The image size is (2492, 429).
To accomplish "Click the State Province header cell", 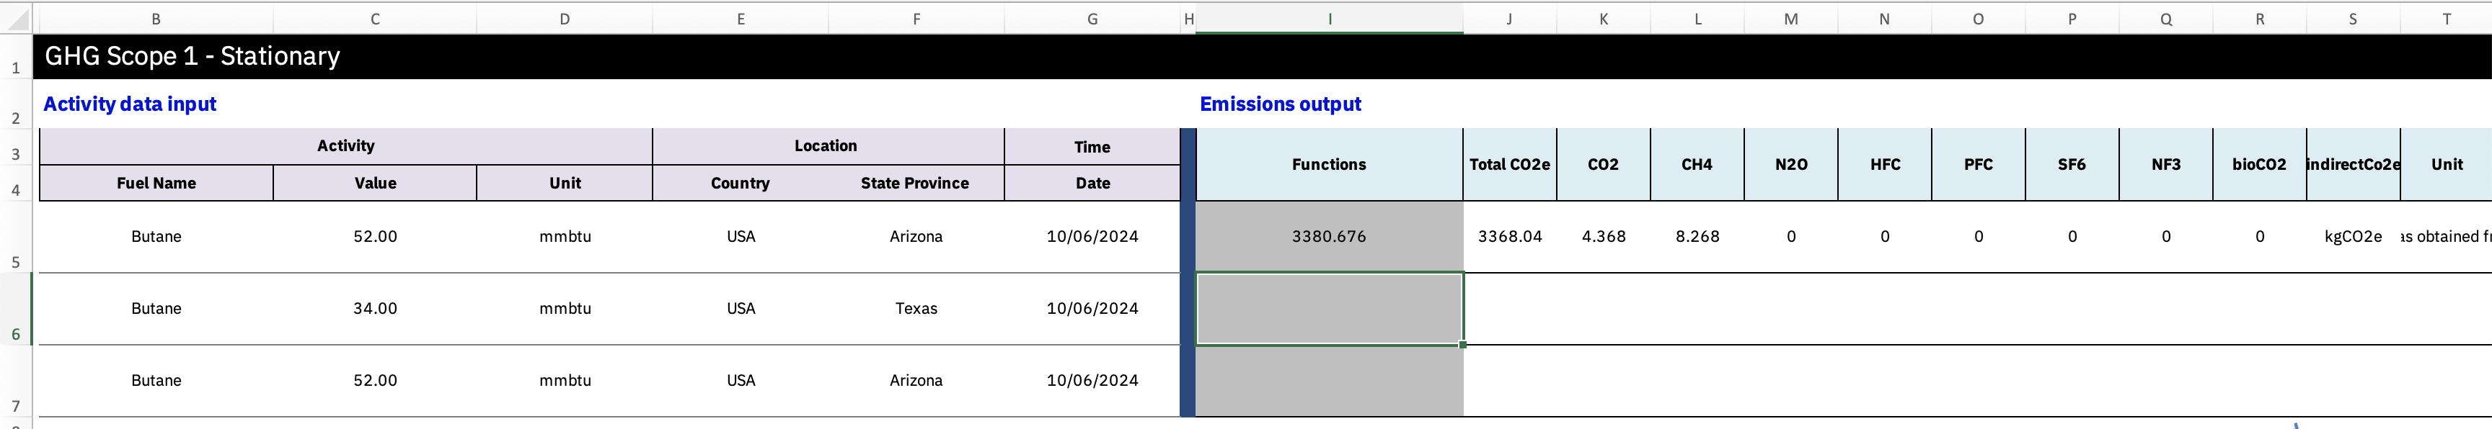I will [915, 184].
